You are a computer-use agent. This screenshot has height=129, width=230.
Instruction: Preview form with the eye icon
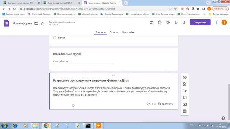point(168,22)
